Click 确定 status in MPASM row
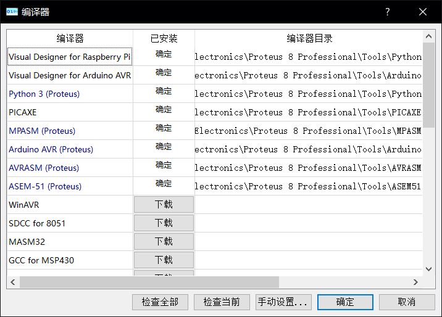Viewport: 442px width, 317px height. click(164, 128)
